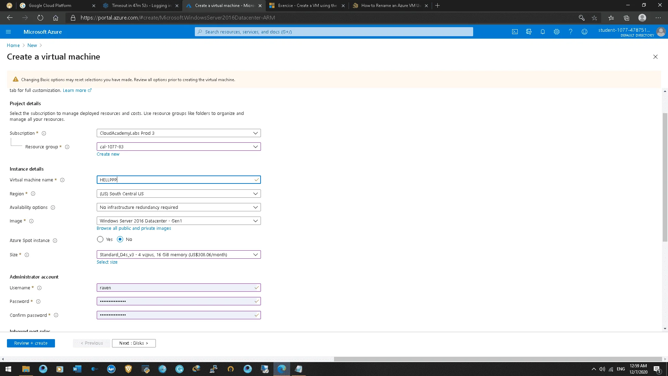Open Azure notifications bell
The height and width of the screenshot is (376, 668).
pyautogui.click(x=543, y=32)
